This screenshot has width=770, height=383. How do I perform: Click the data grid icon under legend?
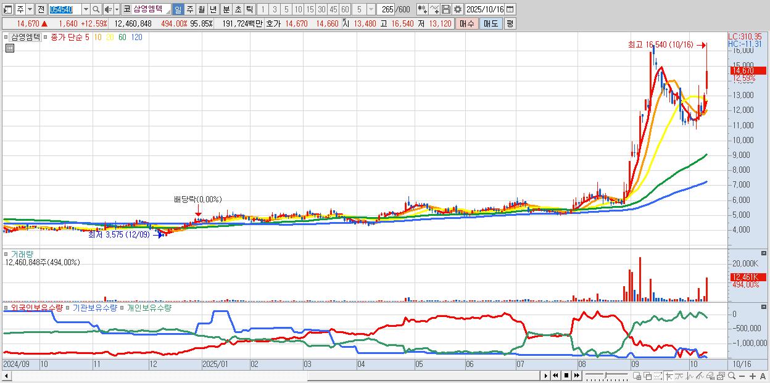coord(10,48)
